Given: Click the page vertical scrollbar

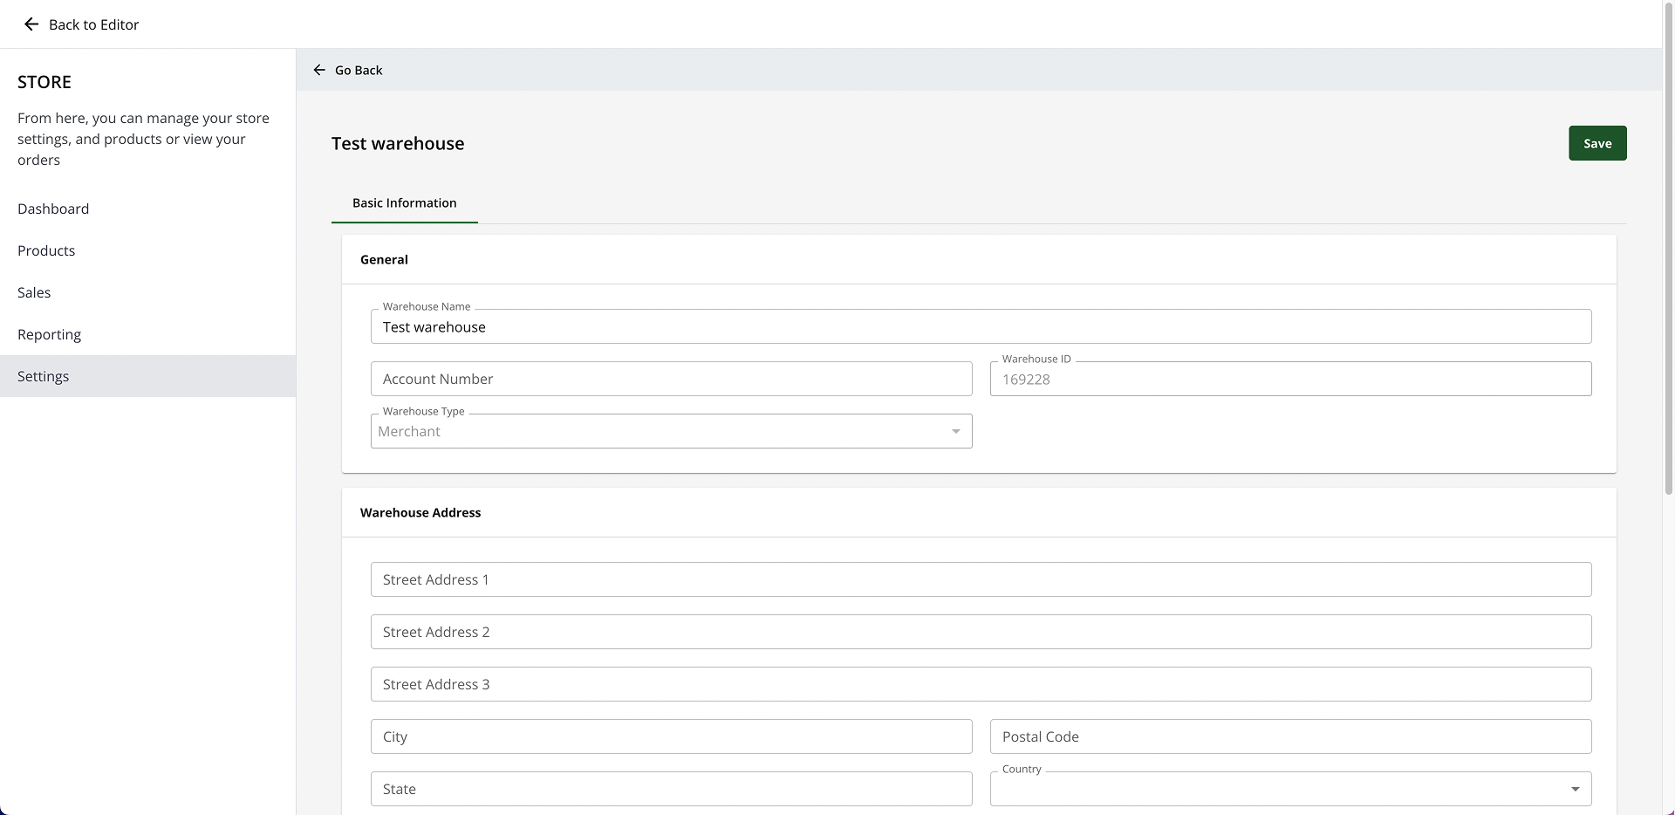Looking at the screenshot, I should coord(1669,249).
